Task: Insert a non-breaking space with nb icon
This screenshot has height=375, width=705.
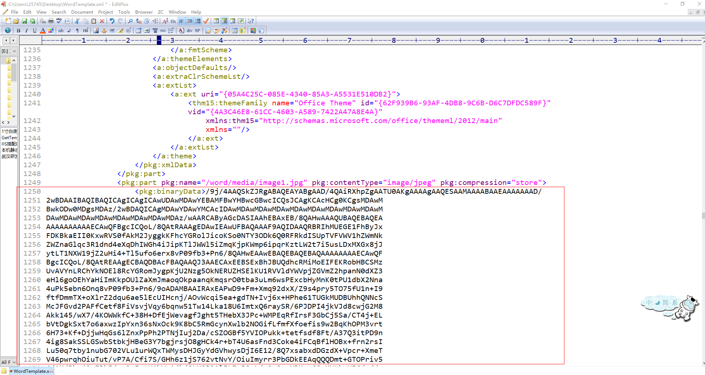Action: [61, 31]
